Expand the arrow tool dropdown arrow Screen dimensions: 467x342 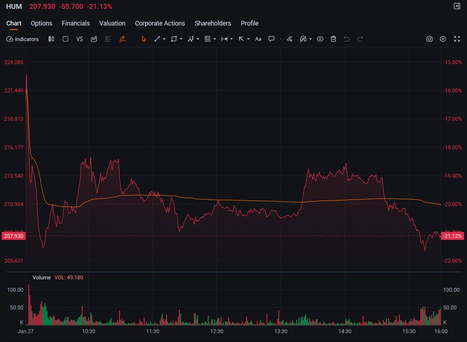(x=248, y=39)
